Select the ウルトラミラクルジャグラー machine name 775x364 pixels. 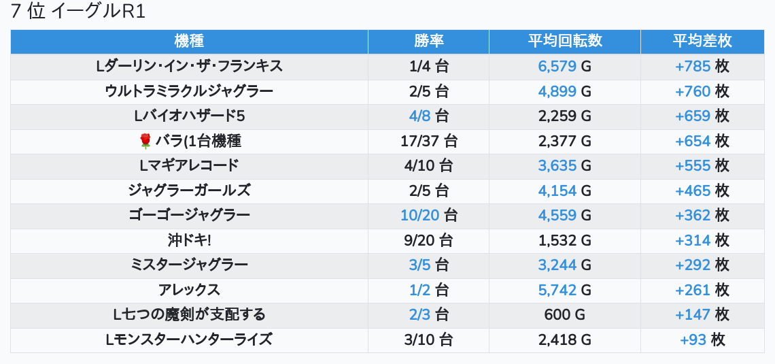click(x=189, y=91)
